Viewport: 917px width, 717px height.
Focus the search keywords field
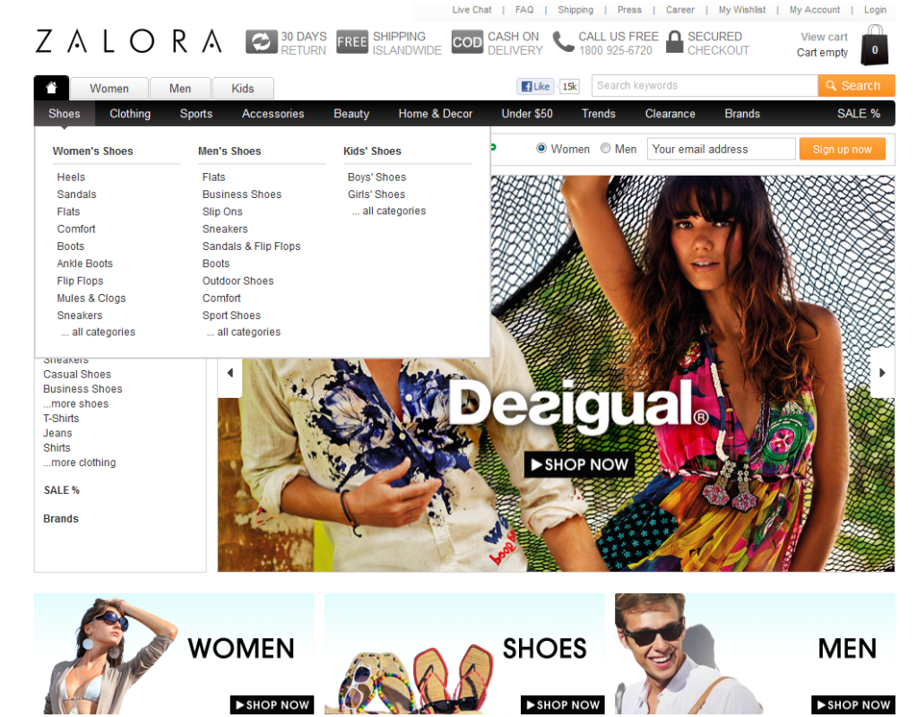click(705, 85)
